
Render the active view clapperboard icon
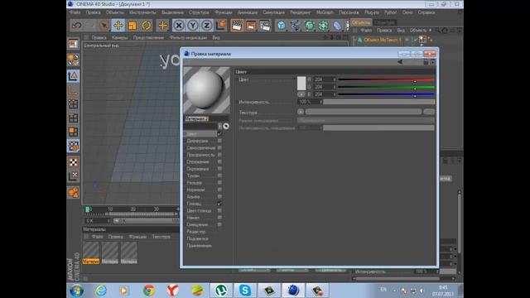(237, 26)
